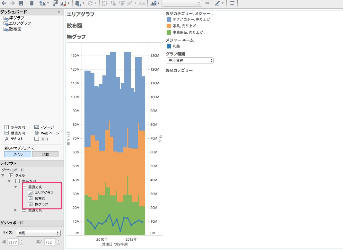Click the forward arrow (redo) toolbar icon
This screenshot has height=250, width=343.
[x=12, y=3]
